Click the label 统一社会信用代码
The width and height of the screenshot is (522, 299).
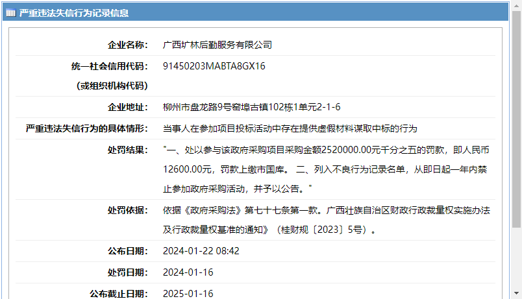pyautogui.click(x=109, y=66)
